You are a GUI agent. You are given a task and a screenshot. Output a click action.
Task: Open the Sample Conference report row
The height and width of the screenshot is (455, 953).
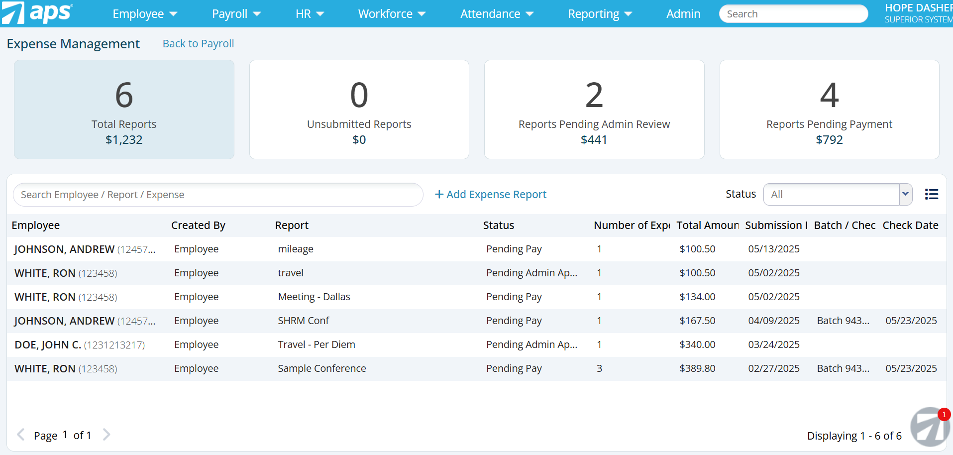pos(321,368)
